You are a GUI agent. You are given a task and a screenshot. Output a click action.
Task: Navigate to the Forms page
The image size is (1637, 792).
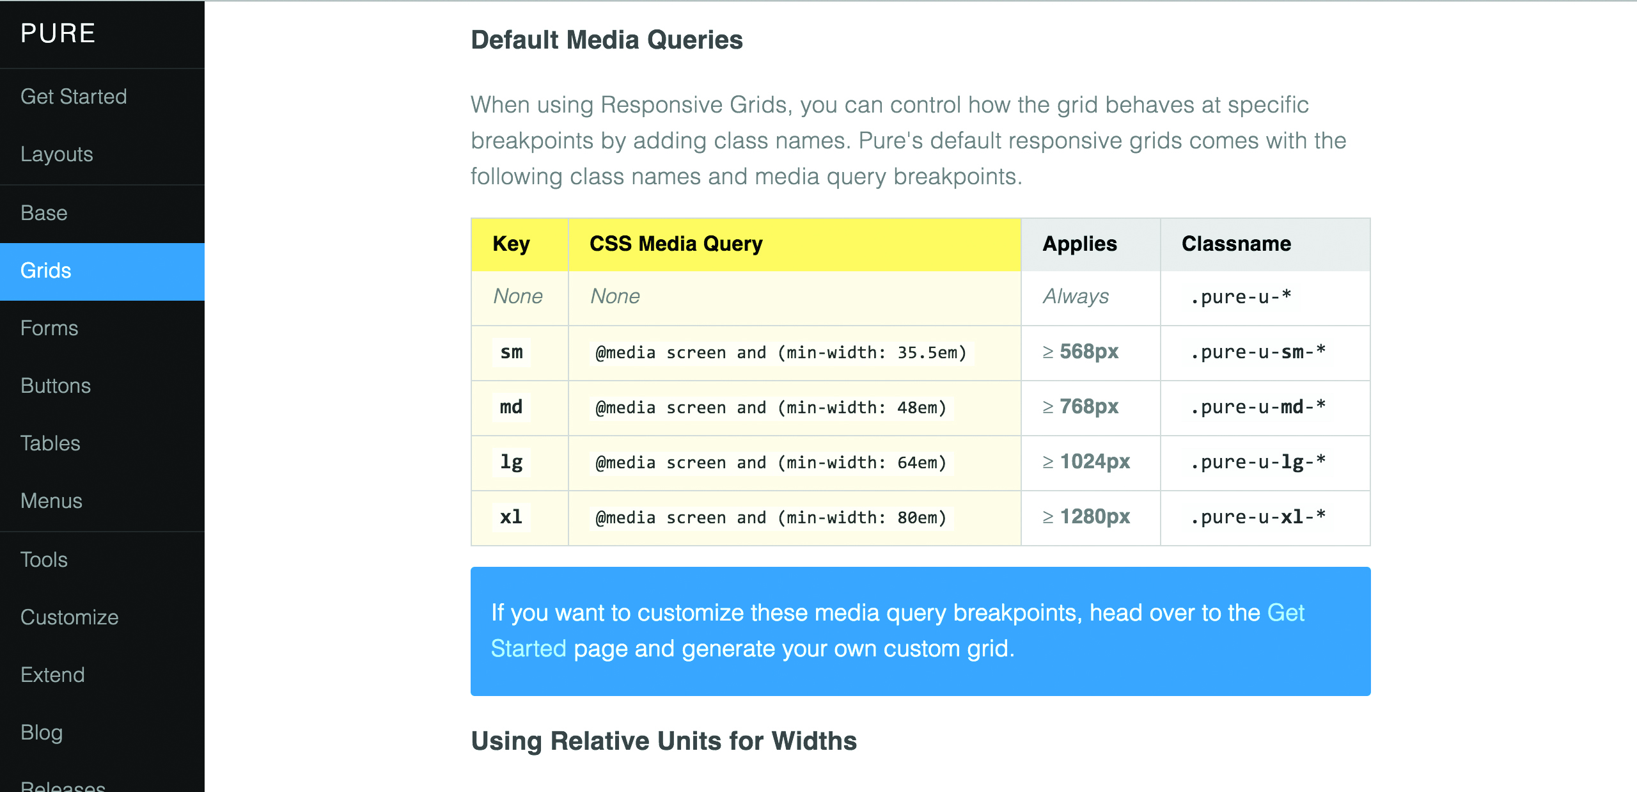pos(49,328)
